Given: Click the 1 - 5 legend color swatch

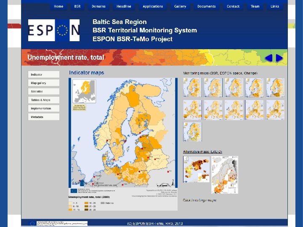Looking at the screenshot, I should click(70, 203).
